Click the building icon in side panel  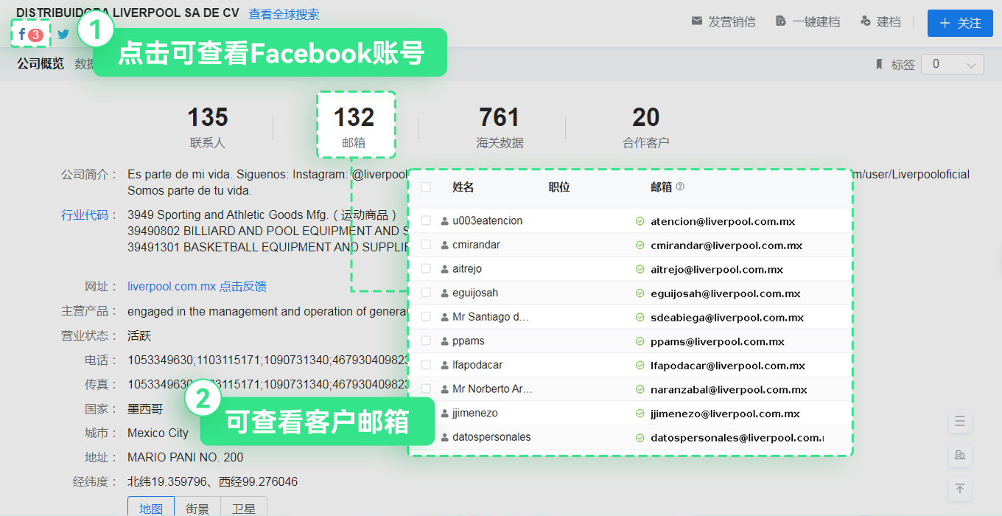pos(960,455)
